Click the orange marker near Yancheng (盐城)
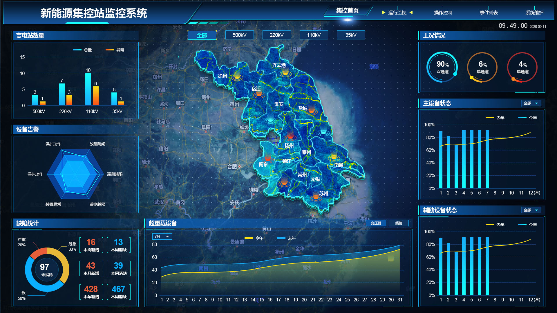Viewport: 557px width, 313px height. (x=312, y=111)
